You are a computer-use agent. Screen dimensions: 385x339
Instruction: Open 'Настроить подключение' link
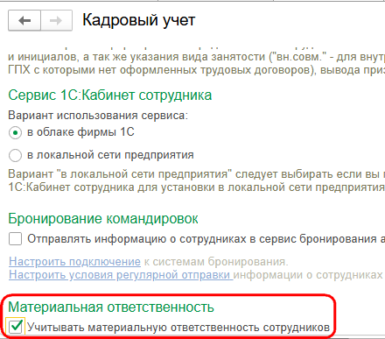74,262
